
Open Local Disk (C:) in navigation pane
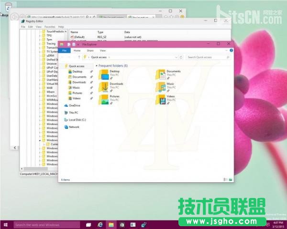[77, 120]
